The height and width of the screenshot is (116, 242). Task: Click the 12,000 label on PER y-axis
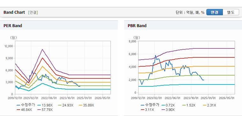coord(9,46)
